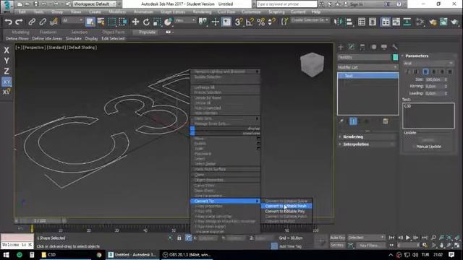
Task: Open the Material Editor icon
Action: tap(420, 22)
